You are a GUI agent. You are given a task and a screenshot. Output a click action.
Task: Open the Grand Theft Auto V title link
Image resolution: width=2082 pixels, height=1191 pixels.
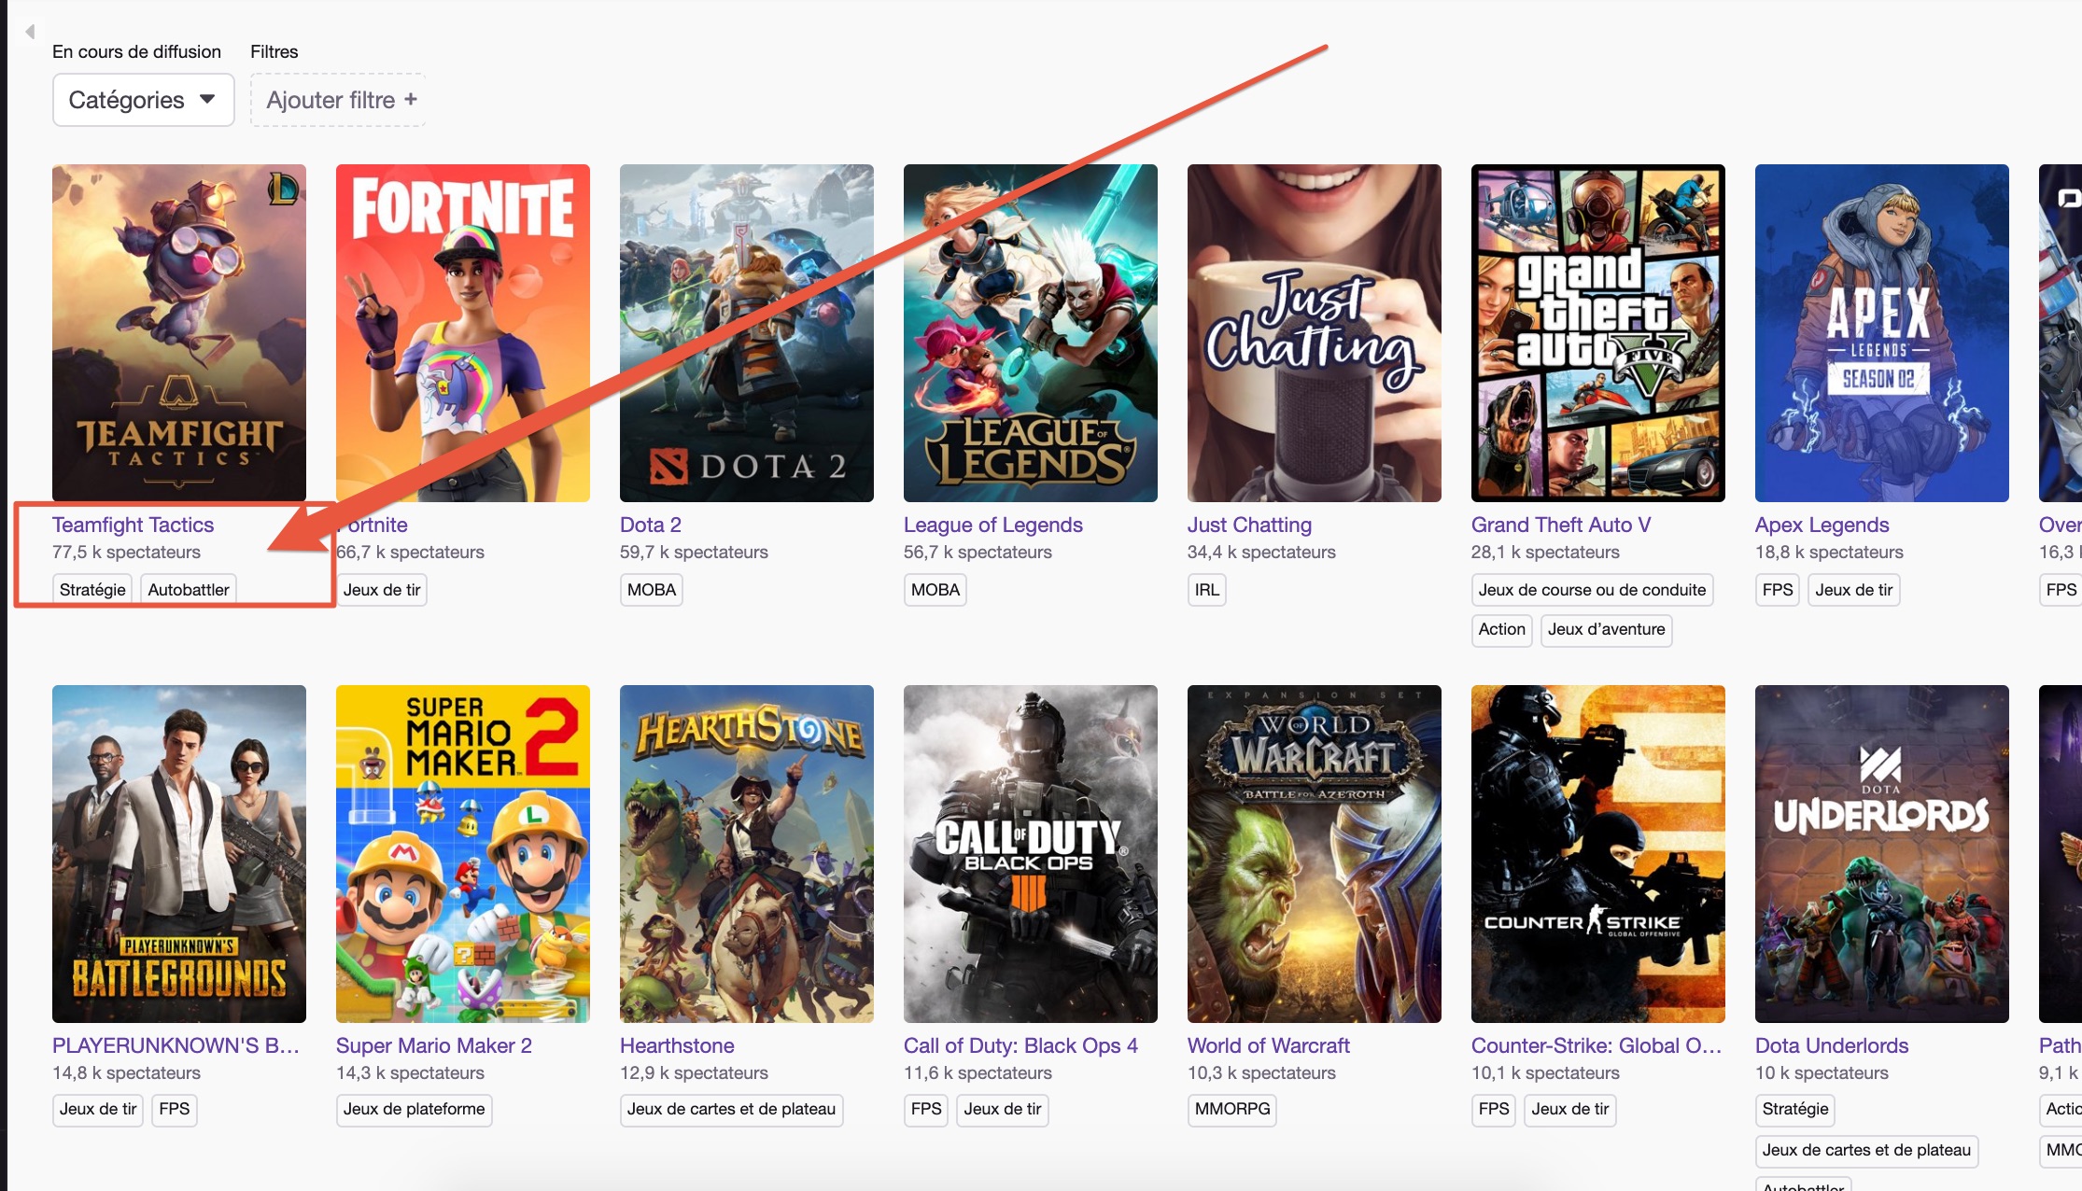[1561, 525]
